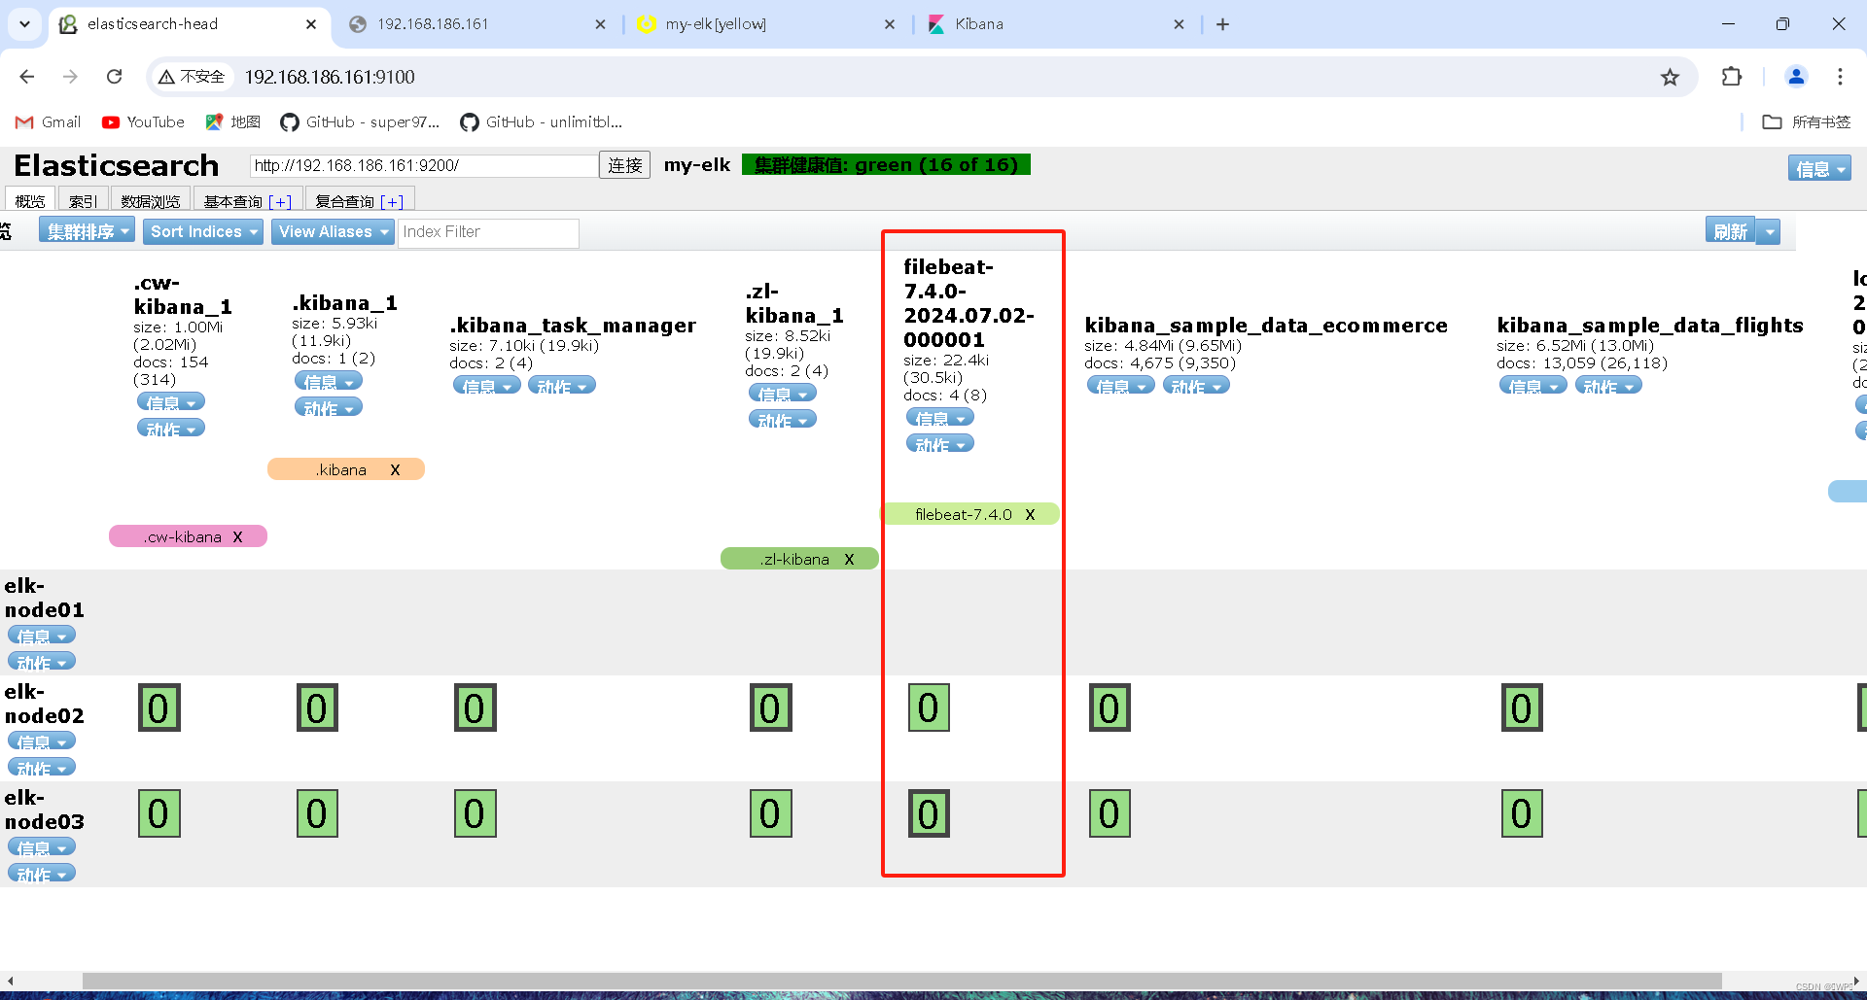Open 信息 dropdown for filebeat-7.4.0 index
1867x1000 pixels.
(x=939, y=418)
